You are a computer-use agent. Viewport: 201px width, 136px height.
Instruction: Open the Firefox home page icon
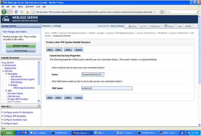coord(27,12)
